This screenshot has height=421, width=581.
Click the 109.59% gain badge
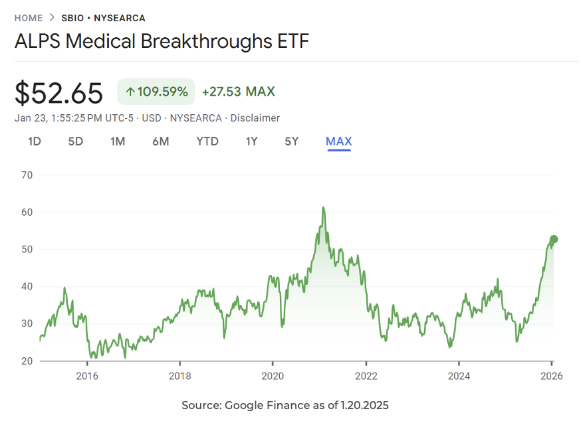click(x=156, y=92)
